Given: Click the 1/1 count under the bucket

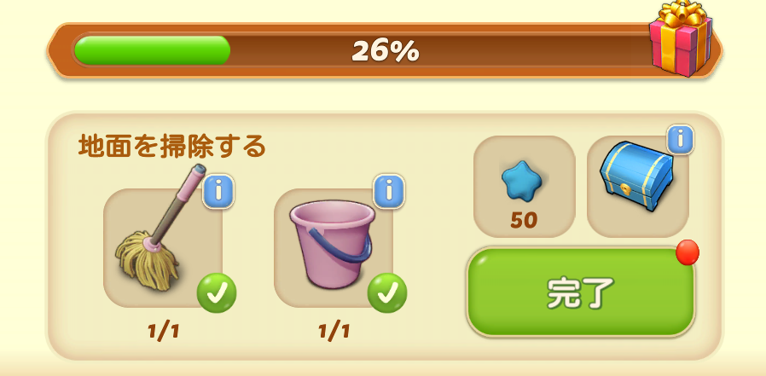Looking at the screenshot, I should coord(334,332).
